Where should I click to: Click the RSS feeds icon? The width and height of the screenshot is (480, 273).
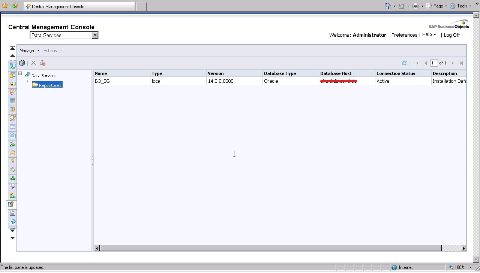pos(402,6)
